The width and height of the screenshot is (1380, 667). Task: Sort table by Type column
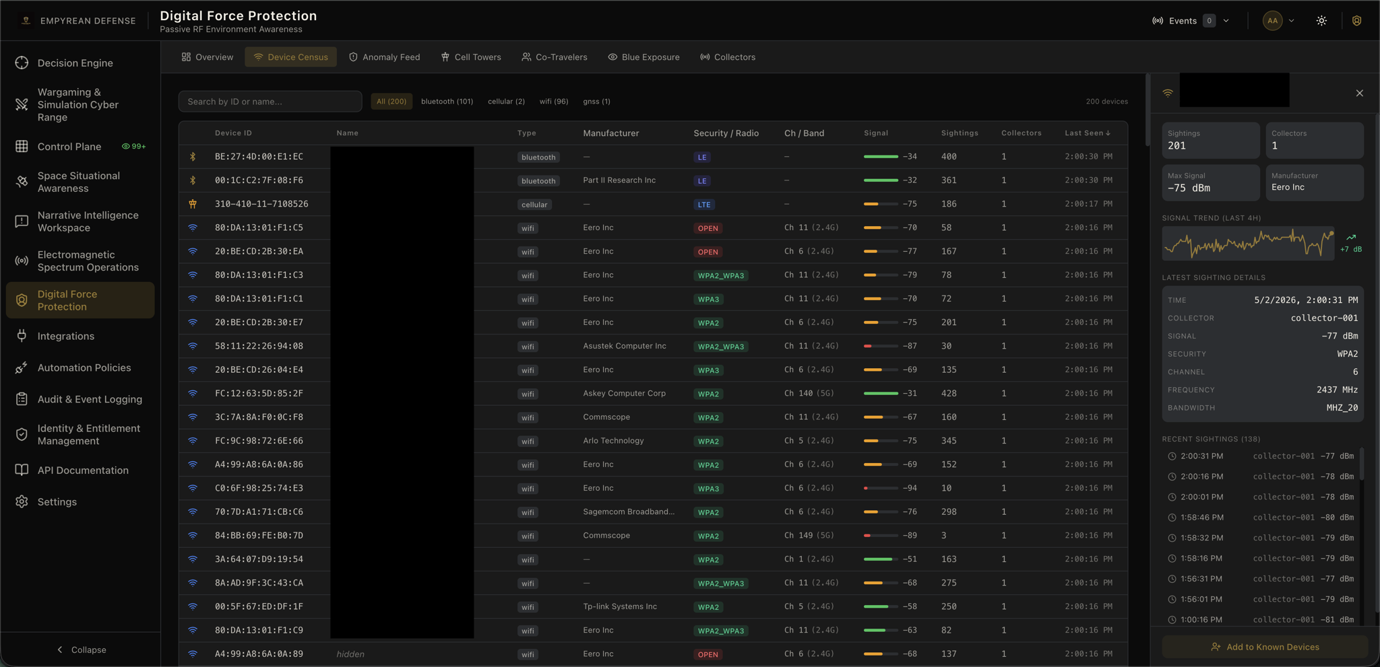click(x=526, y=133)
